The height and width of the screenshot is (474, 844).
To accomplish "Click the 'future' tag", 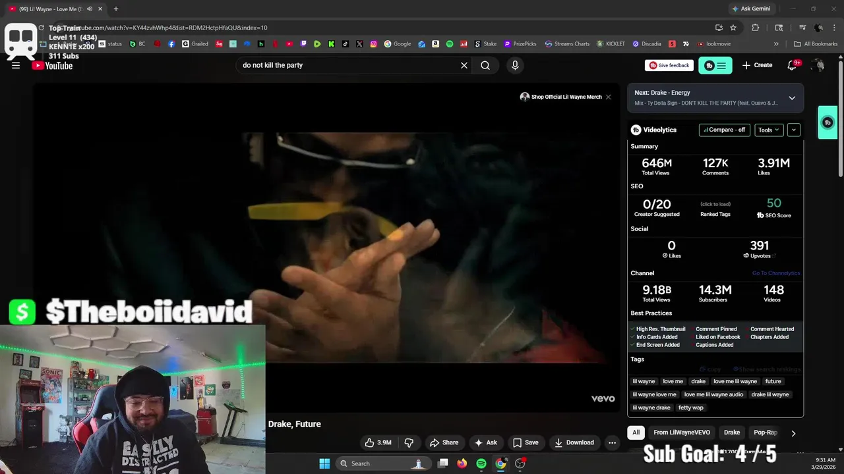I will tap(773, 381).
